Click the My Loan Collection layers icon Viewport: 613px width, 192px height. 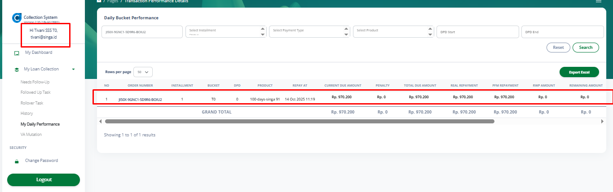coord(17,70)
